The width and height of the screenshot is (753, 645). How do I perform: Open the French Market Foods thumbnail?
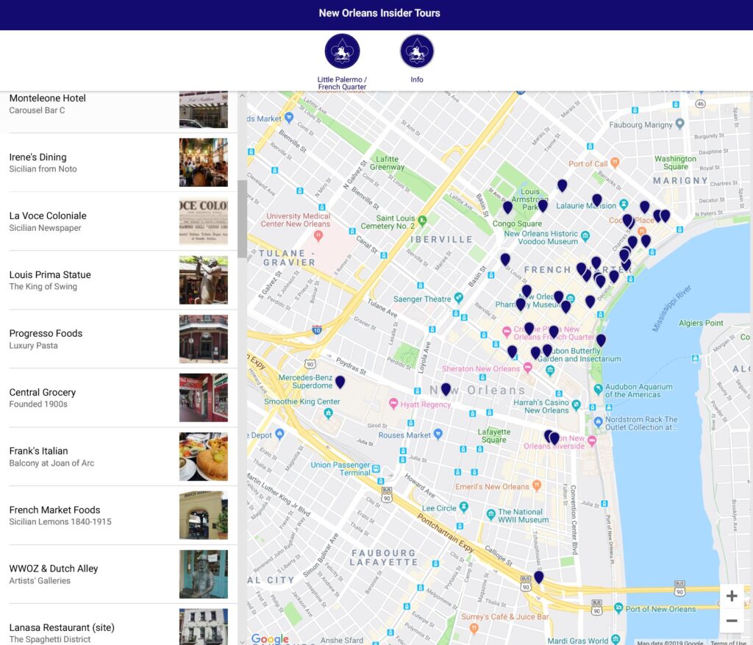point(204,516)
